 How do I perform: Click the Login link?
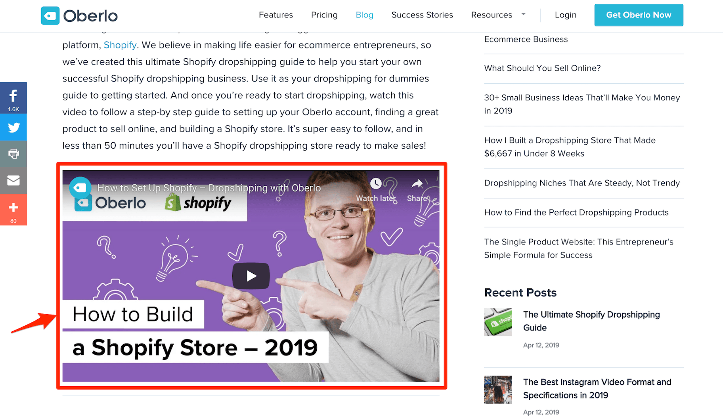coord(566,15)
